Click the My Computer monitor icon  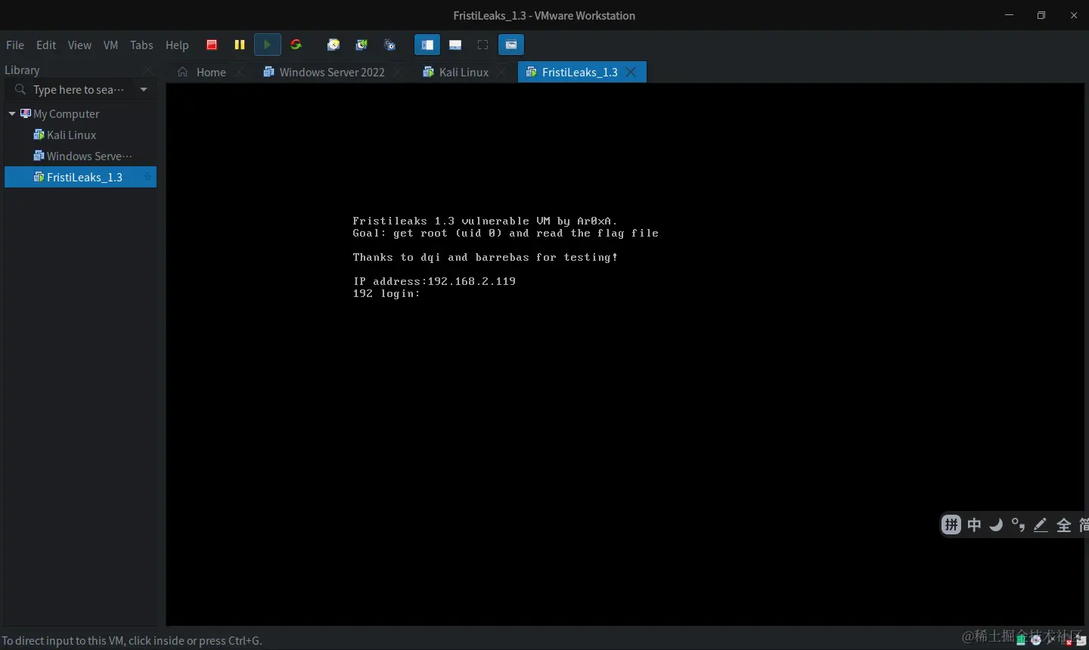pyautogui.click(x=26, y=113)
